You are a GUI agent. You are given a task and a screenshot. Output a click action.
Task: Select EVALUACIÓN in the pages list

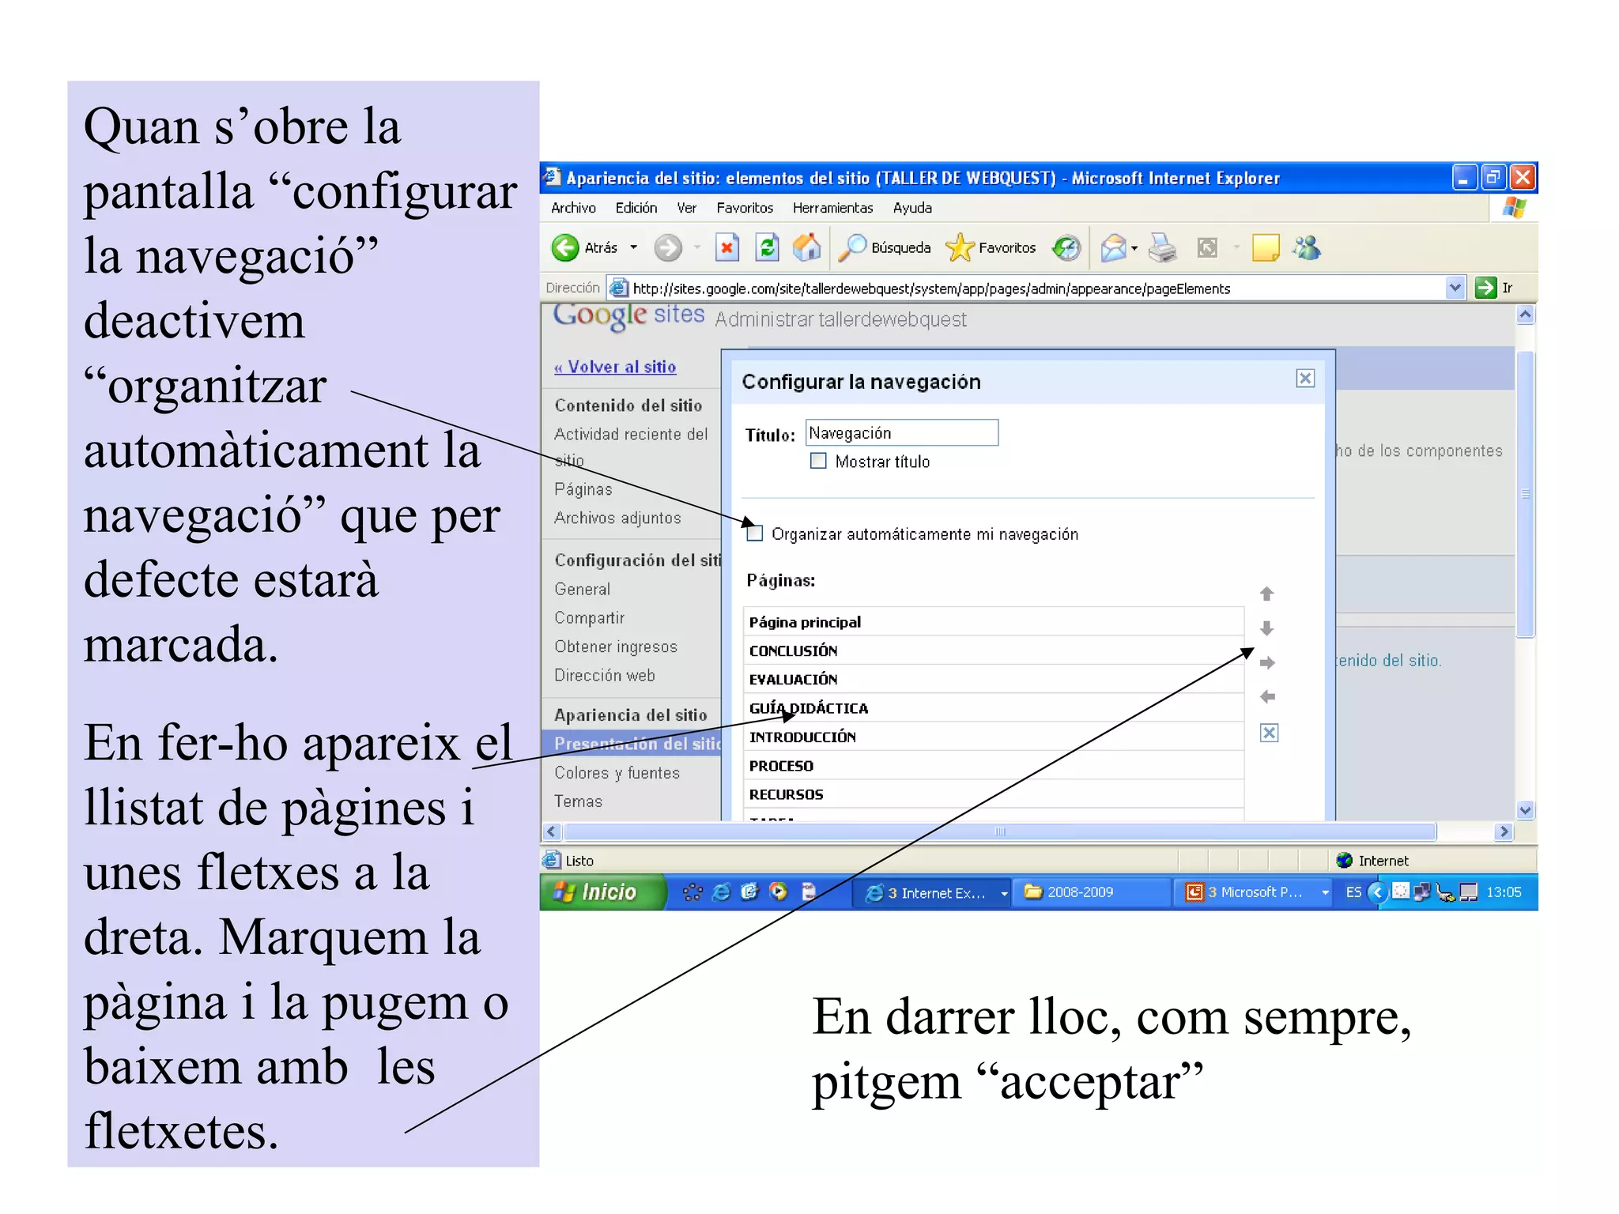pos(994,679)
